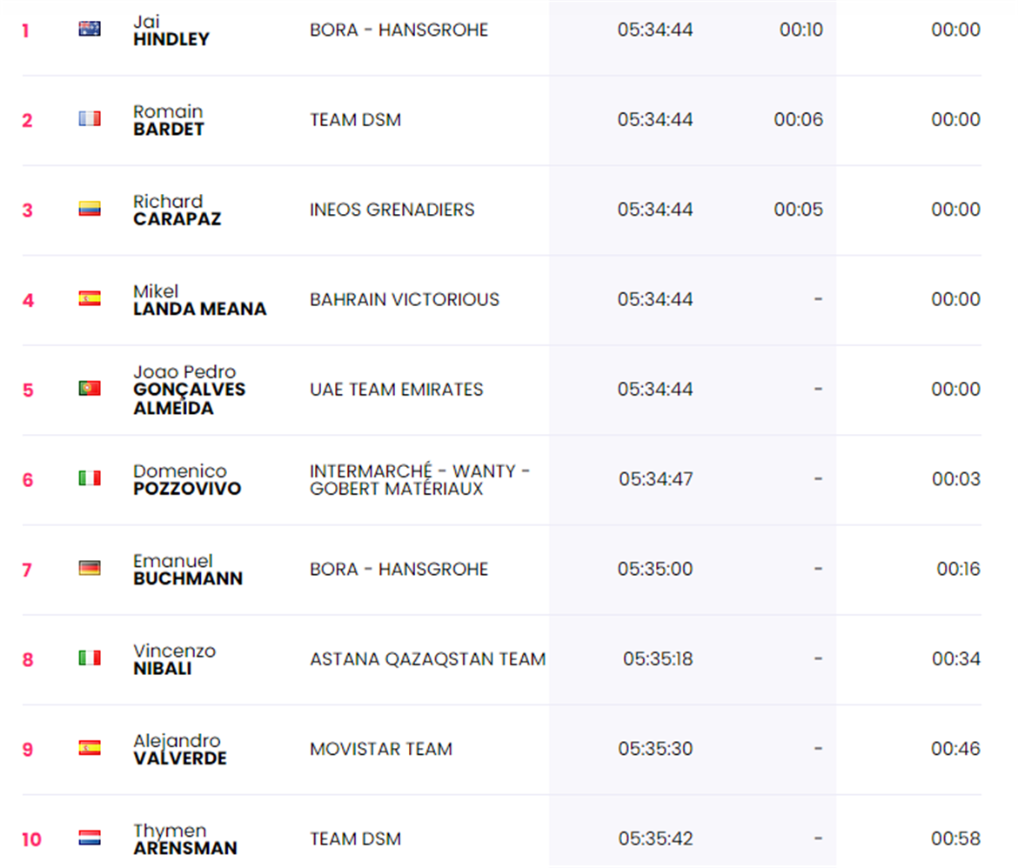Click Arensman's 00:58 time gap
This screenshot has width=1018, height=868.
[955, 838]
